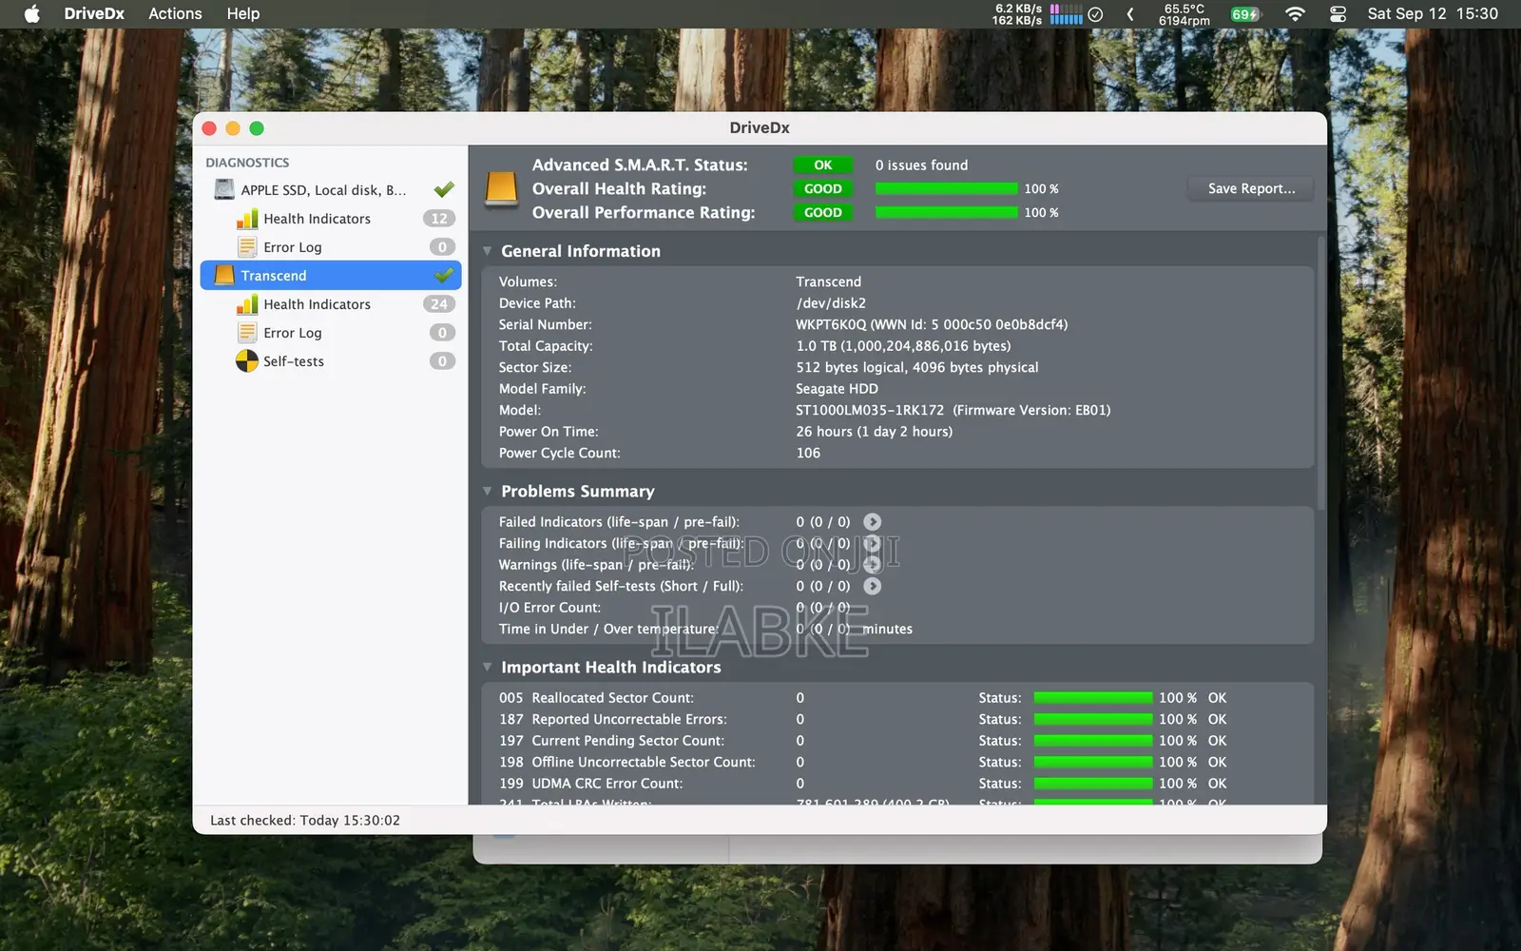Open Error Log under APPLE SSD
Viewport: 1521px width, 951px height.
click(332, 247)
